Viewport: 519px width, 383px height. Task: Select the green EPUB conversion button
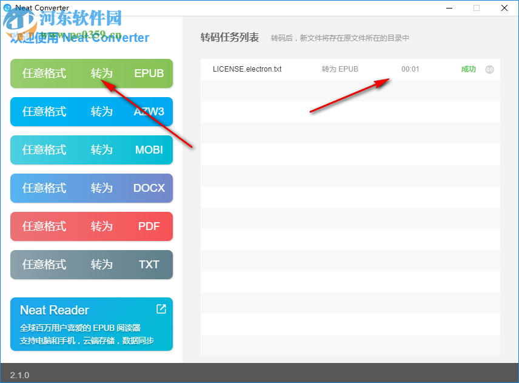click(91, 73)
